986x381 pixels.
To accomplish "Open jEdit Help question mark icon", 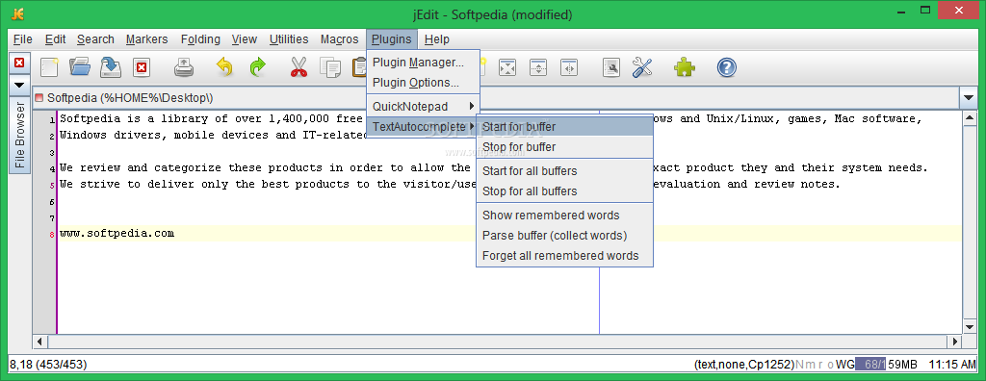I will [x=726, y=67].
